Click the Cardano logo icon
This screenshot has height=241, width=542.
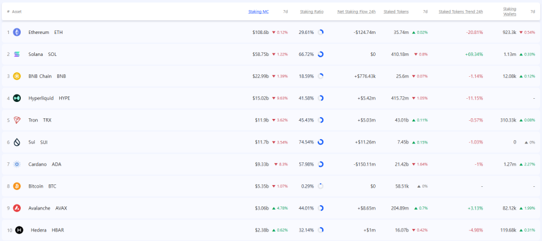17,164
